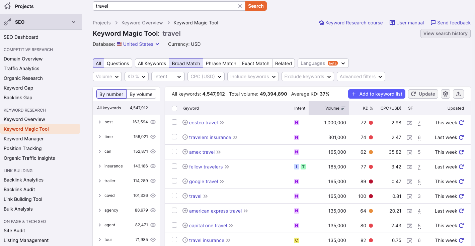The image size is (475, 246).
Task: Open the table settings gear icon
Action: [446, 94]
